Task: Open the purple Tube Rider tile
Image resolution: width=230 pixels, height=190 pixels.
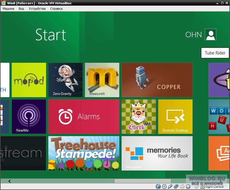Action: [x=219, y=80]
